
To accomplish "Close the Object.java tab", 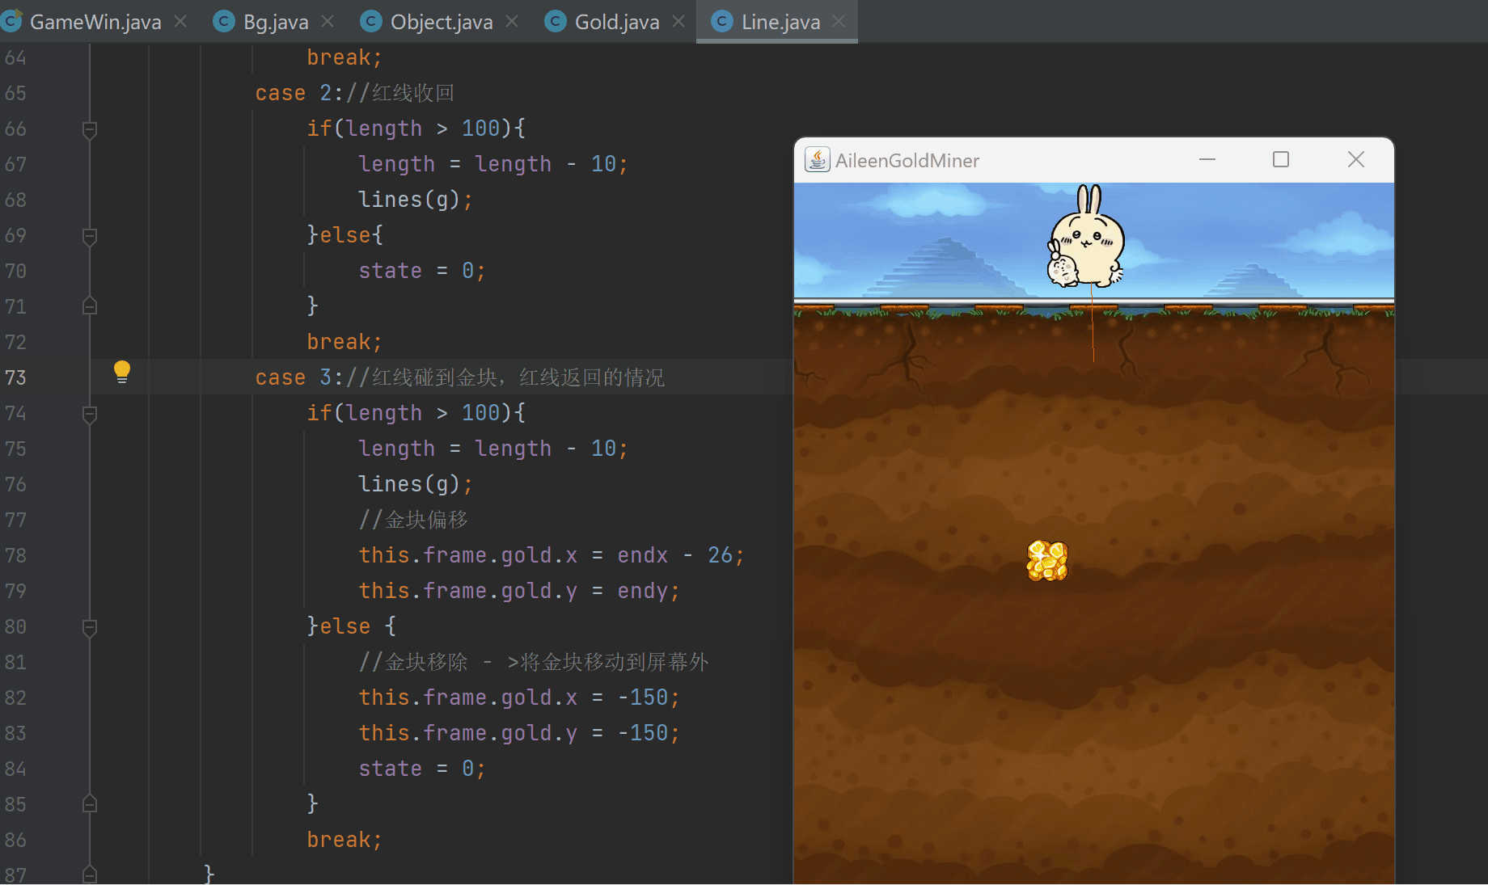I will pyautogui.click(x=512, y=22).
